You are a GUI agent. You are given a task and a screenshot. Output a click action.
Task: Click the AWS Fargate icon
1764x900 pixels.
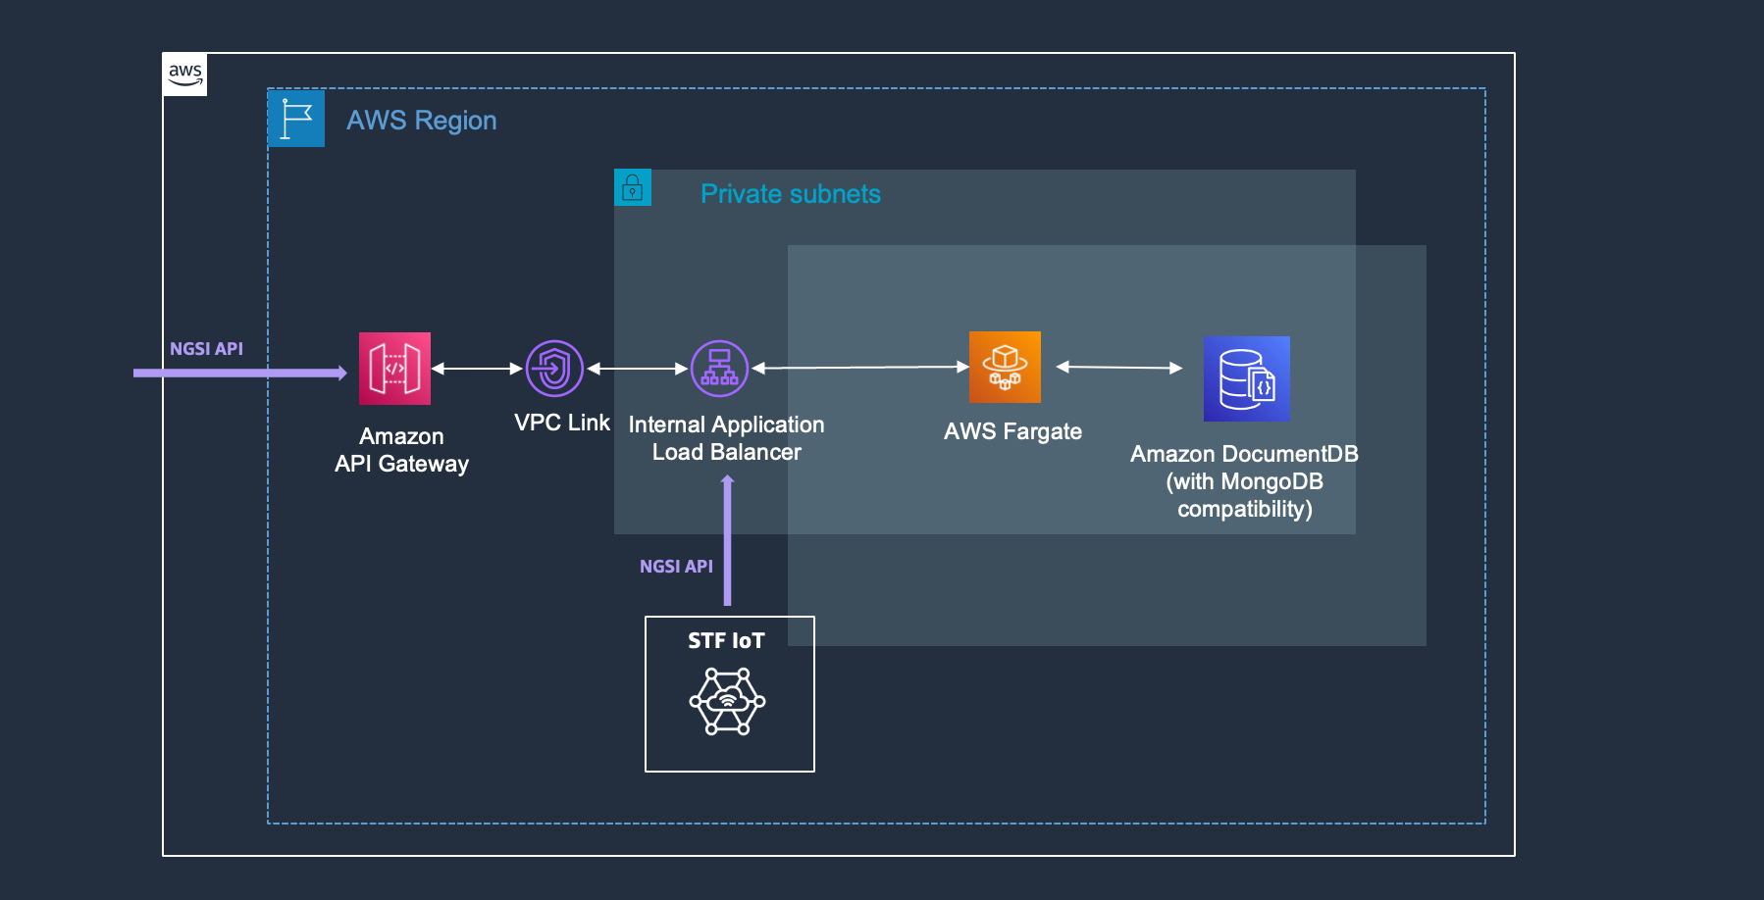[x=1005, y=367]
